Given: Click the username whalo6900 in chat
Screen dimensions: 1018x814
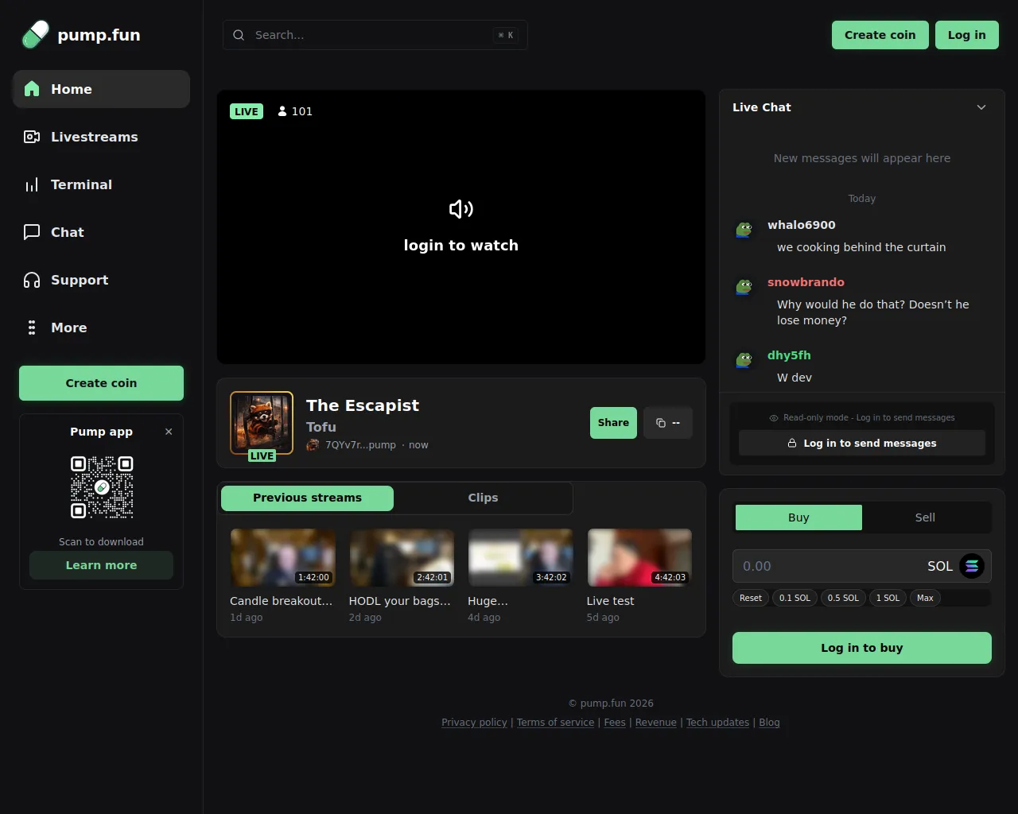Looking at the screenshot, I should [x=801, y=225].
